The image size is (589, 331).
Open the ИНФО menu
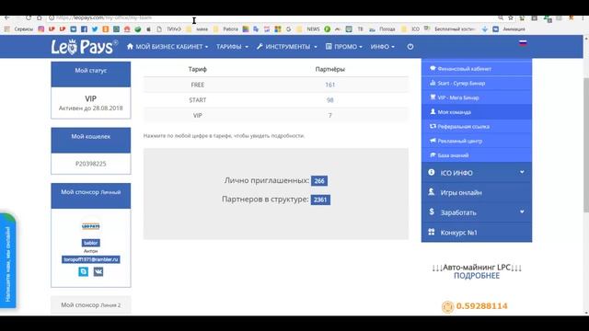(383, 47)
